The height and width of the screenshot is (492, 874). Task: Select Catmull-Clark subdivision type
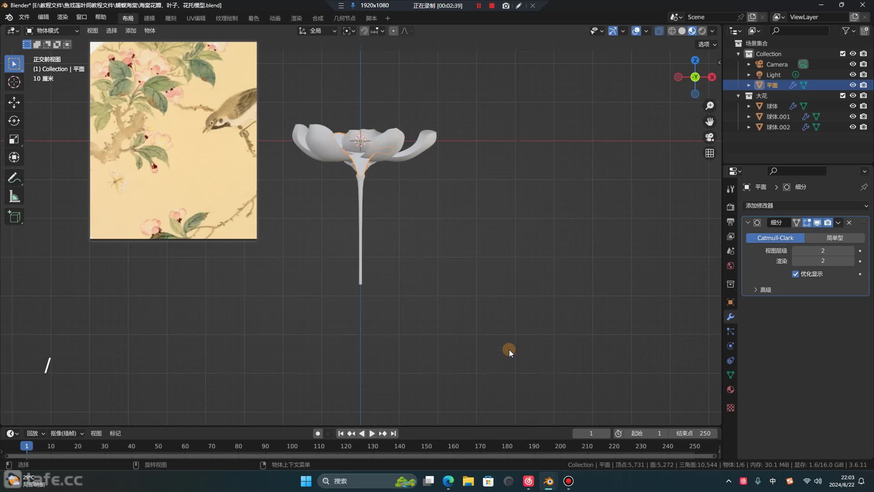point(775,238)
